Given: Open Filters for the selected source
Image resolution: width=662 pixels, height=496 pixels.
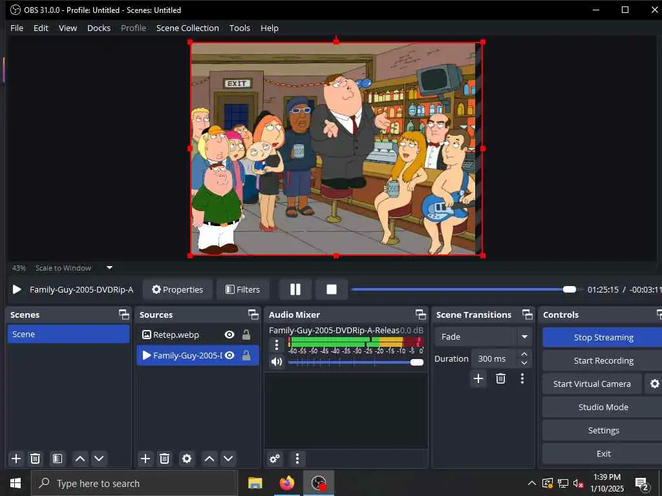Looking at the screenshot, I should [x=243, y=289].
